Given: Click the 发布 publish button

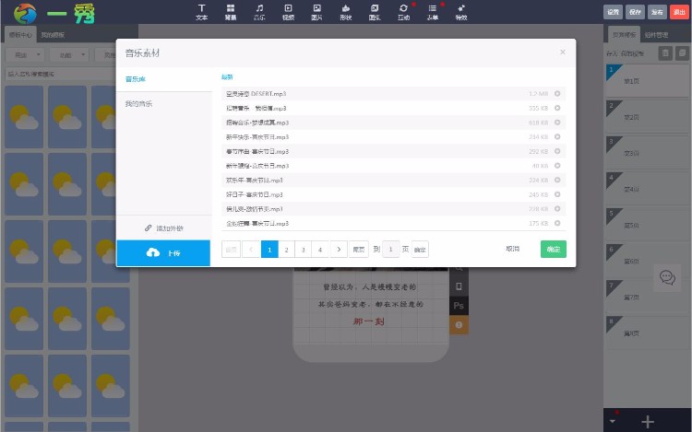Looking at the screenshot, I should pos(657,12).
